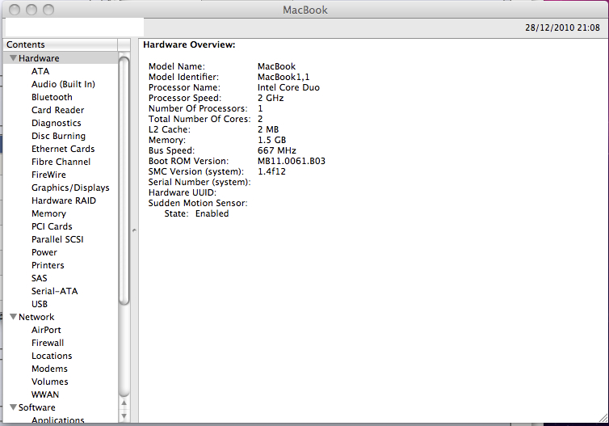Select the Hardware category row
The image size is (609, 426).
pos(61,58)
